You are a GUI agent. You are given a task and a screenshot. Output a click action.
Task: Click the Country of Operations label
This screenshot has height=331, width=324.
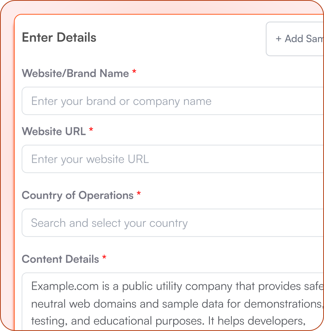point(78,195)
